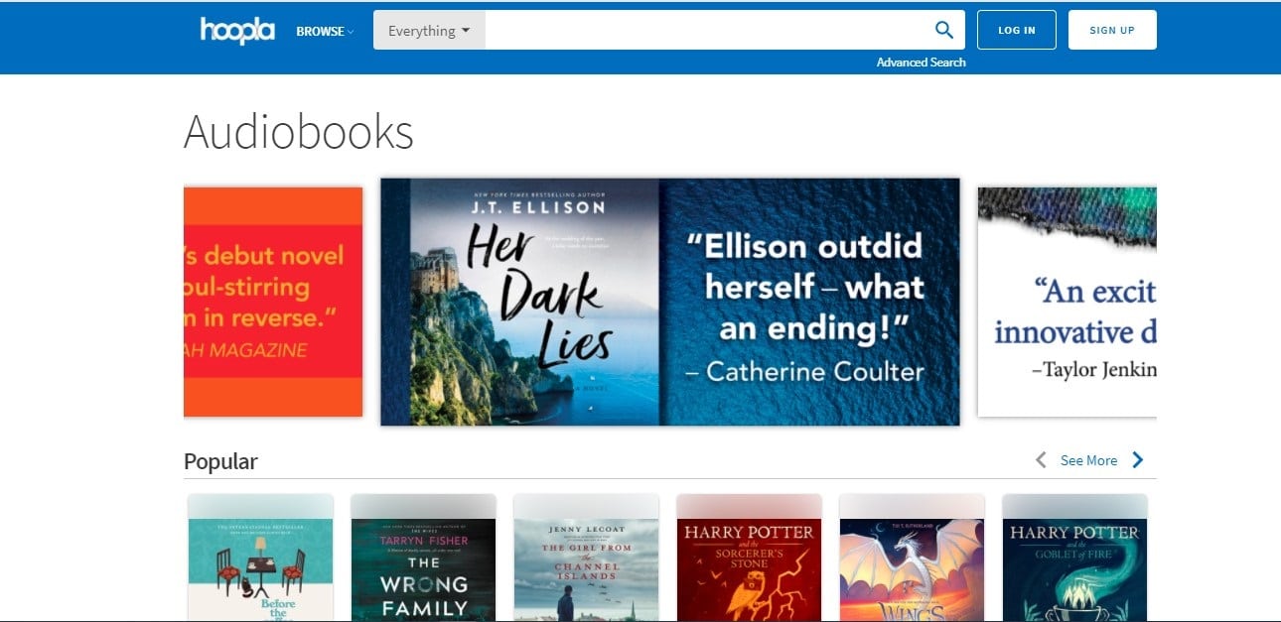Open the Her Dark Lies banner
The height and width of the screenshot is (622, 1281).
[670, 302]
